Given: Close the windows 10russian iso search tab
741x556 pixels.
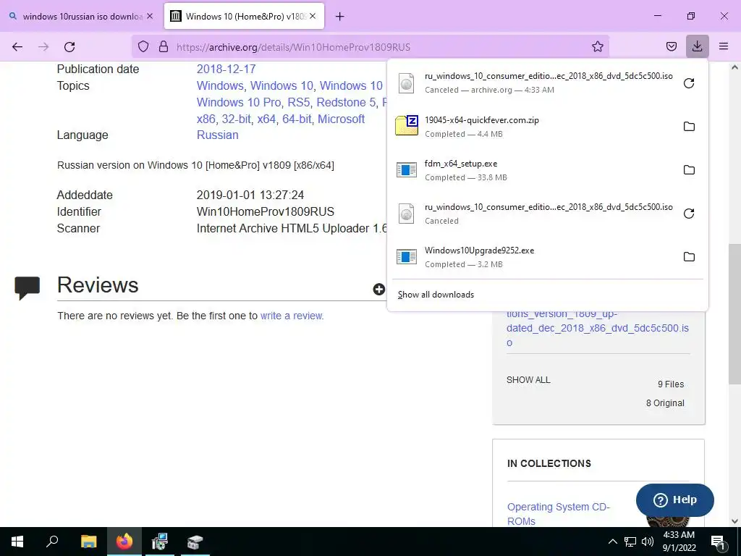Looking at the screenshot, I should 150,16.
